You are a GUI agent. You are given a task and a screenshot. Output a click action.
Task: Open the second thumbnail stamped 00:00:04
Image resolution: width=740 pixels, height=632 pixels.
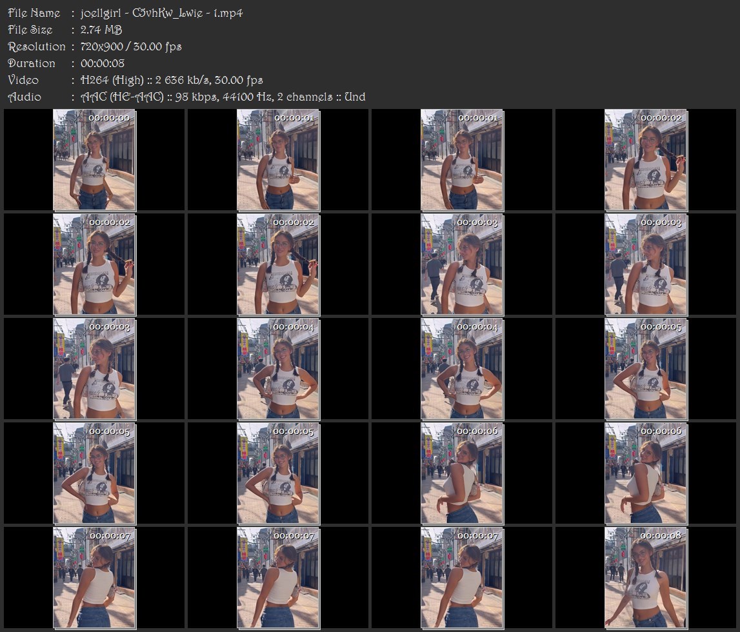(x=462, y=369)
